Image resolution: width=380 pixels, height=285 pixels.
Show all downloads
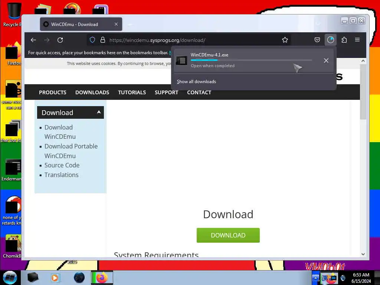(196, 82)
